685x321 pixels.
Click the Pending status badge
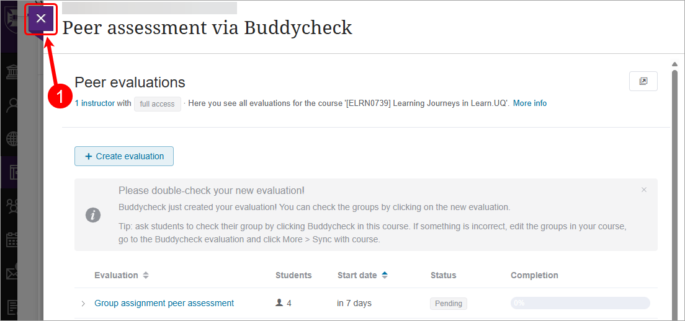click(448, 304)
